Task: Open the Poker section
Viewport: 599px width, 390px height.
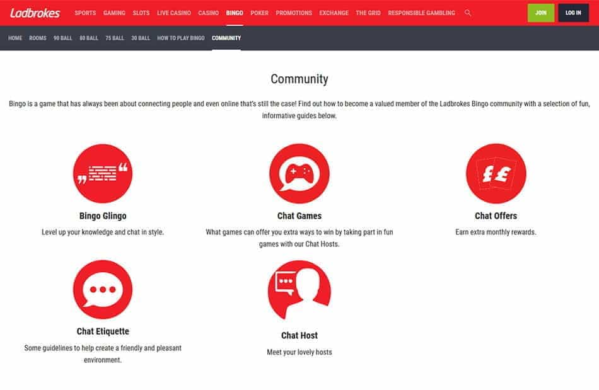Action: (259, 13)
